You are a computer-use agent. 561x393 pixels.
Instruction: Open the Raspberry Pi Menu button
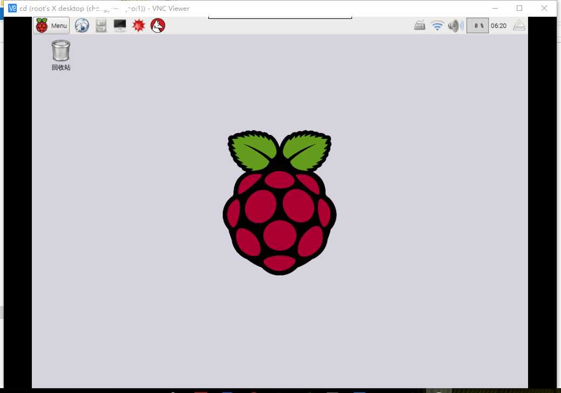51,25
